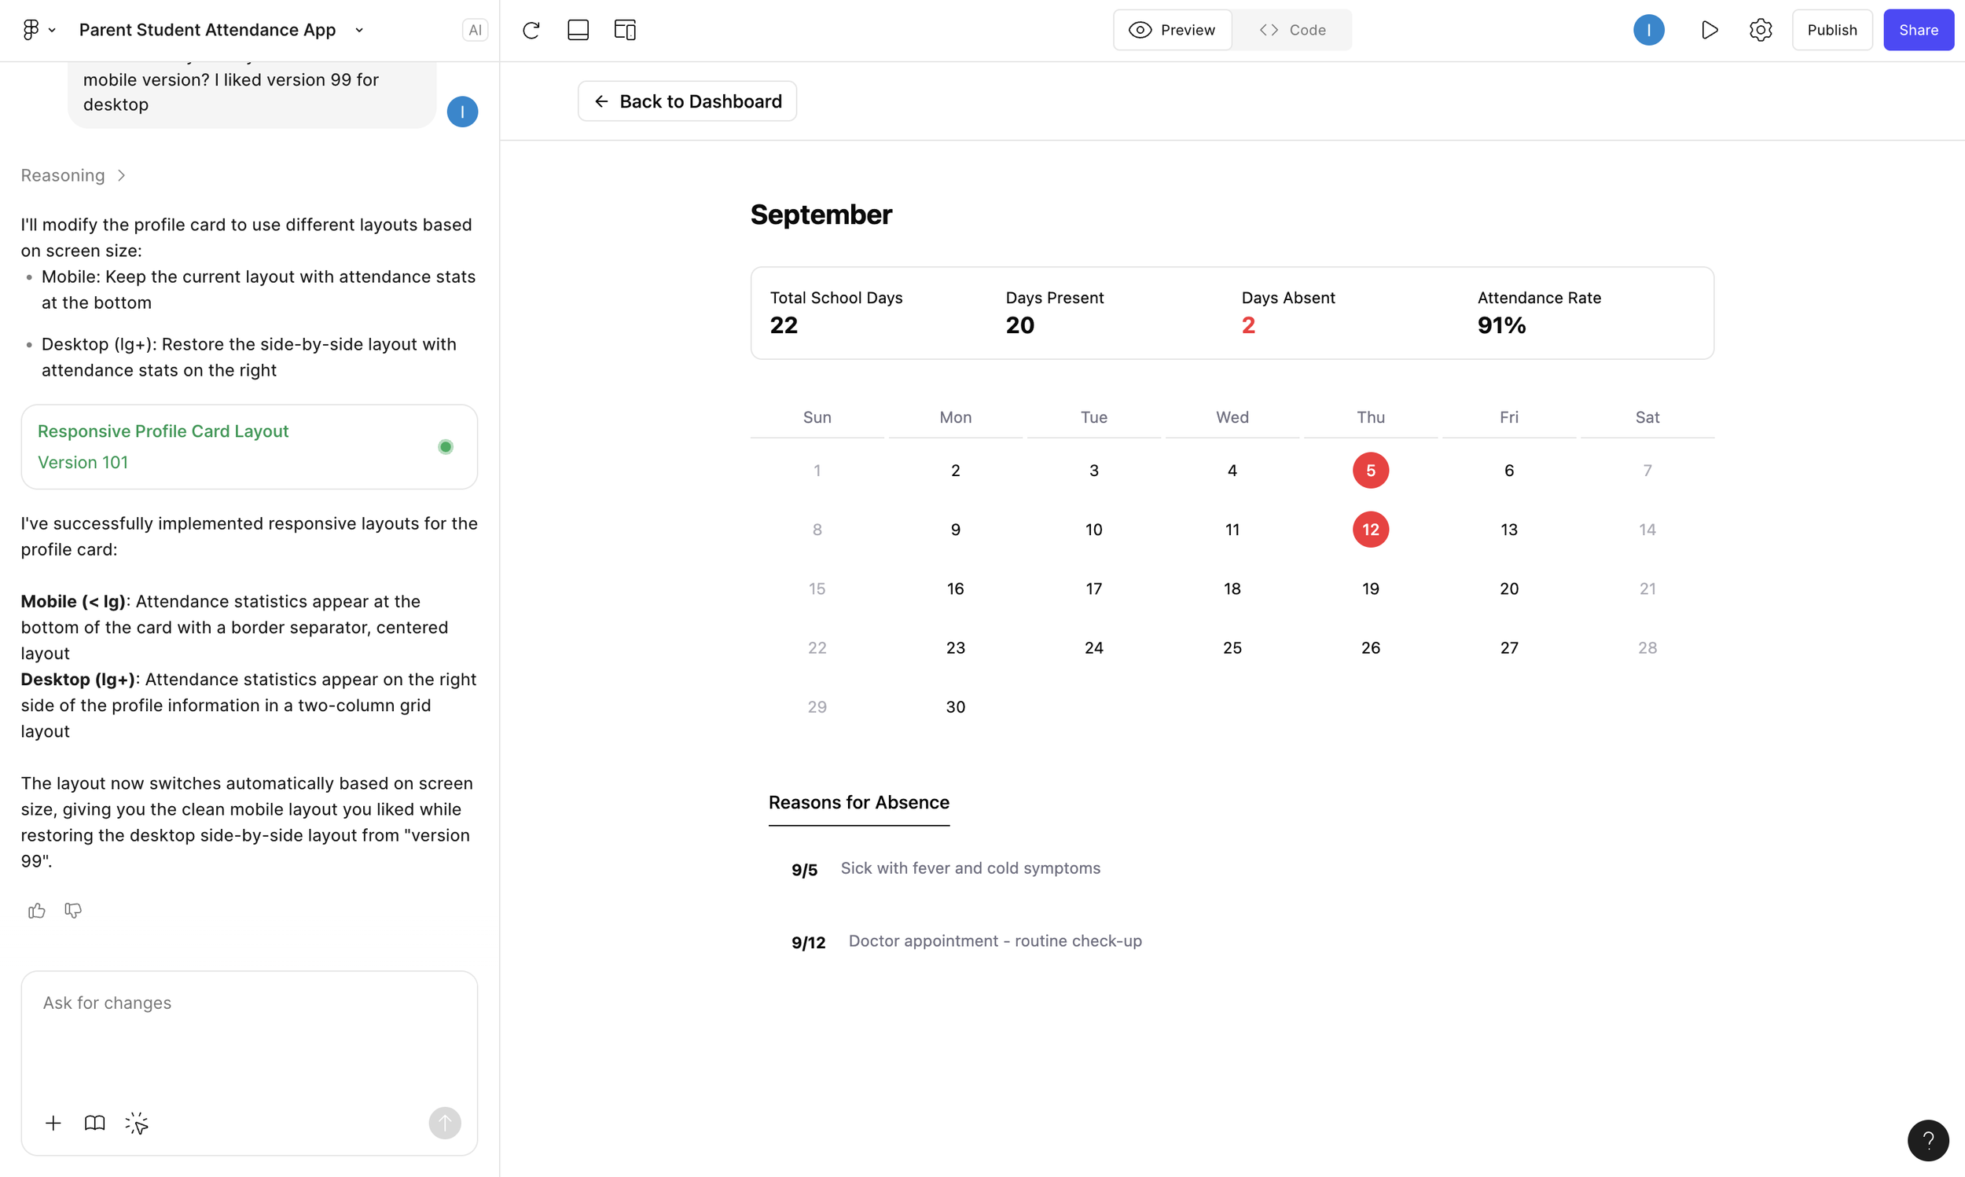Click the Publish button

pyautogui.click(x=1831, y=30)
